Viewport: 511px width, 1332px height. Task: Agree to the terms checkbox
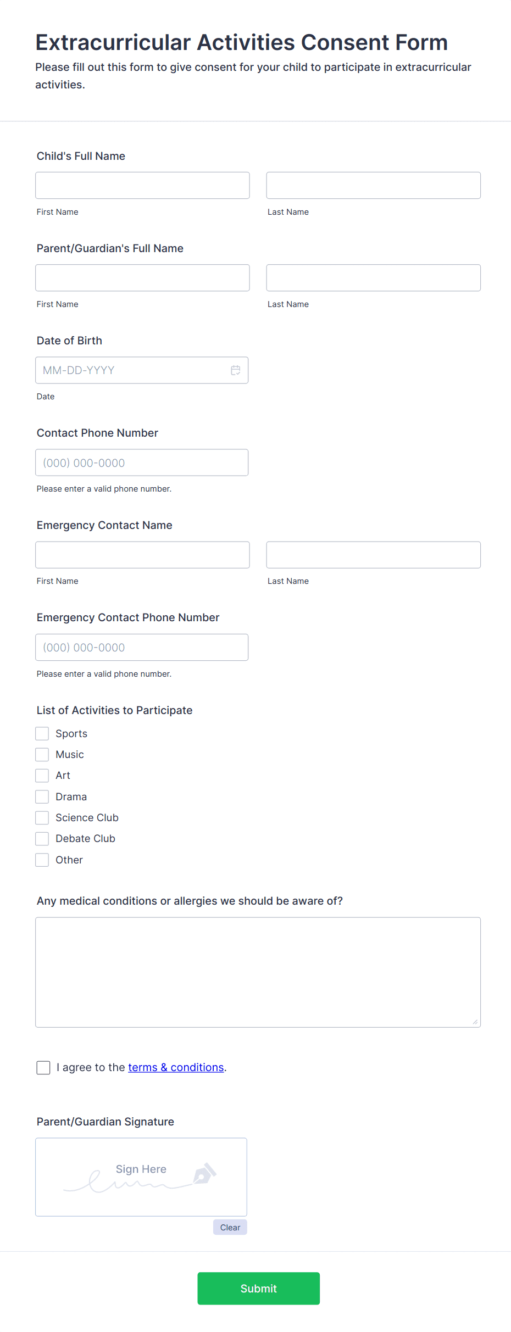click(43, 1067)
